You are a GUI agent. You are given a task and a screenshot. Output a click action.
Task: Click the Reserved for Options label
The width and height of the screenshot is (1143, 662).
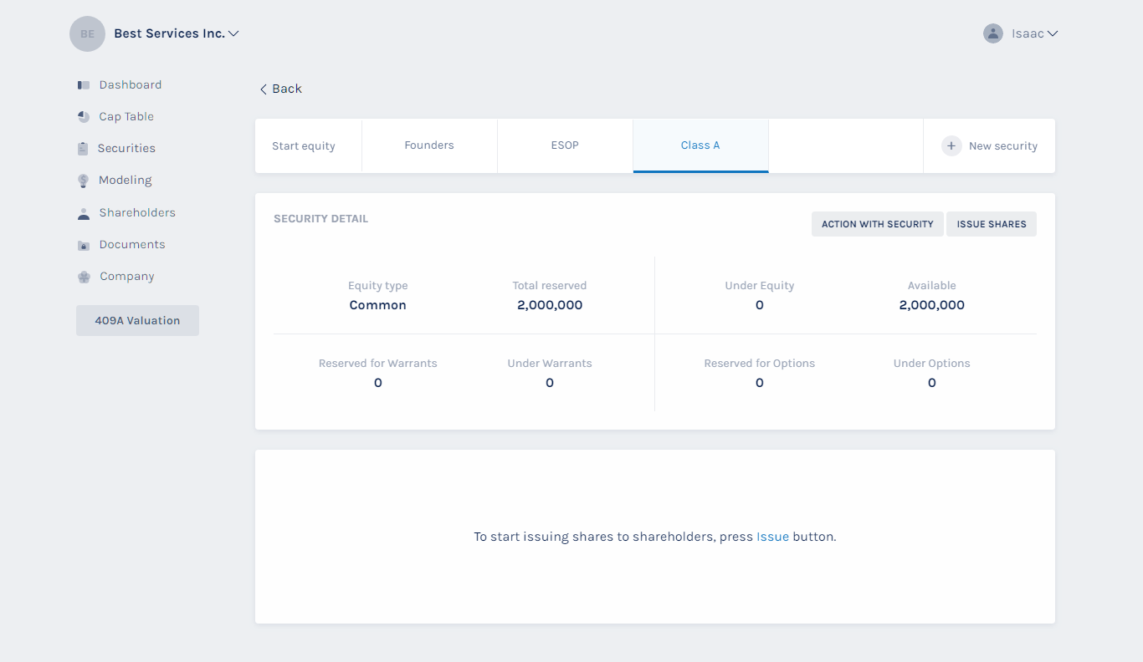point(760,364)
